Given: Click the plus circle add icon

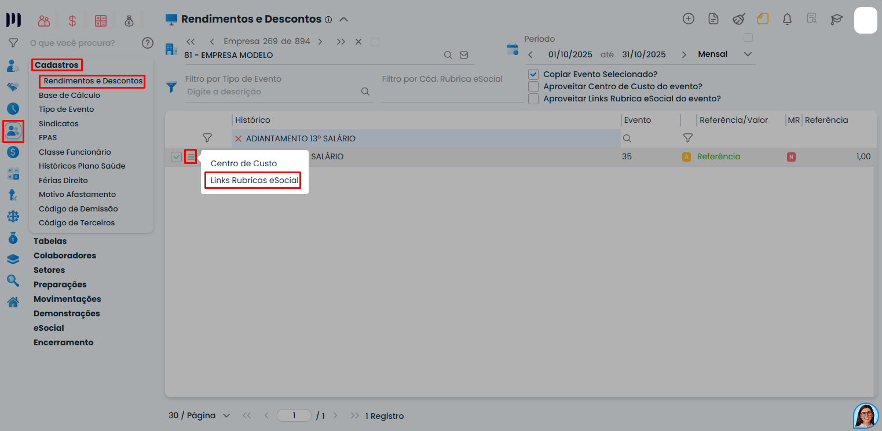Looking at the screenshot, I should click(689, 19).
